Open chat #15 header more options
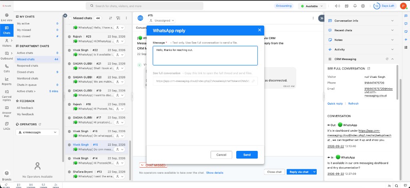The height and width of the screenshot is (188, 410). (x=313, y=18)
